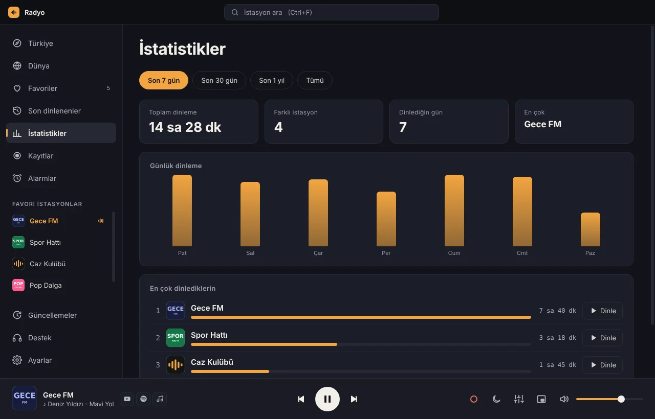Screen dimensions: 655x419
Task: Click the Alarmlar clock icon
Action: pos(17,178)
